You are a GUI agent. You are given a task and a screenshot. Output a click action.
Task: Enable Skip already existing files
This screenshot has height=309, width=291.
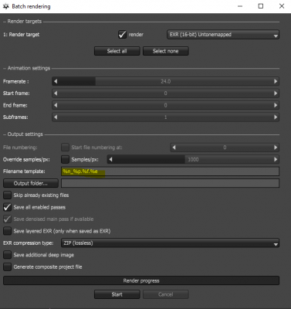pos(7,195)
